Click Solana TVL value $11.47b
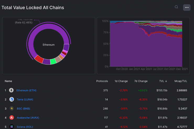 163,127
